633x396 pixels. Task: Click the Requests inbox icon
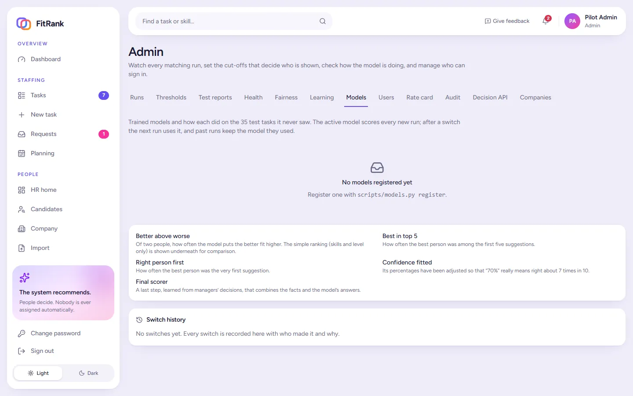(x=22, y=134)
